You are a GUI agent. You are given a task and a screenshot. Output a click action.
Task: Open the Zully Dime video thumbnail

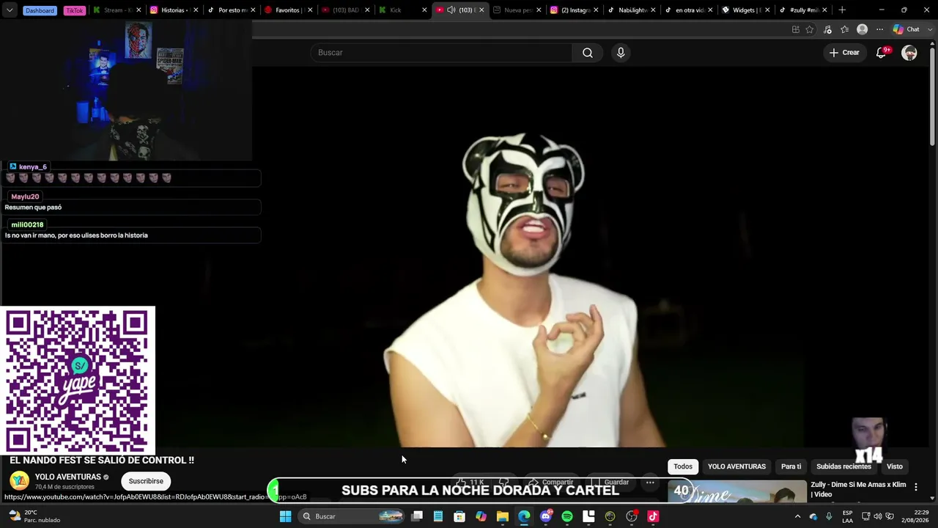[736, 491]
